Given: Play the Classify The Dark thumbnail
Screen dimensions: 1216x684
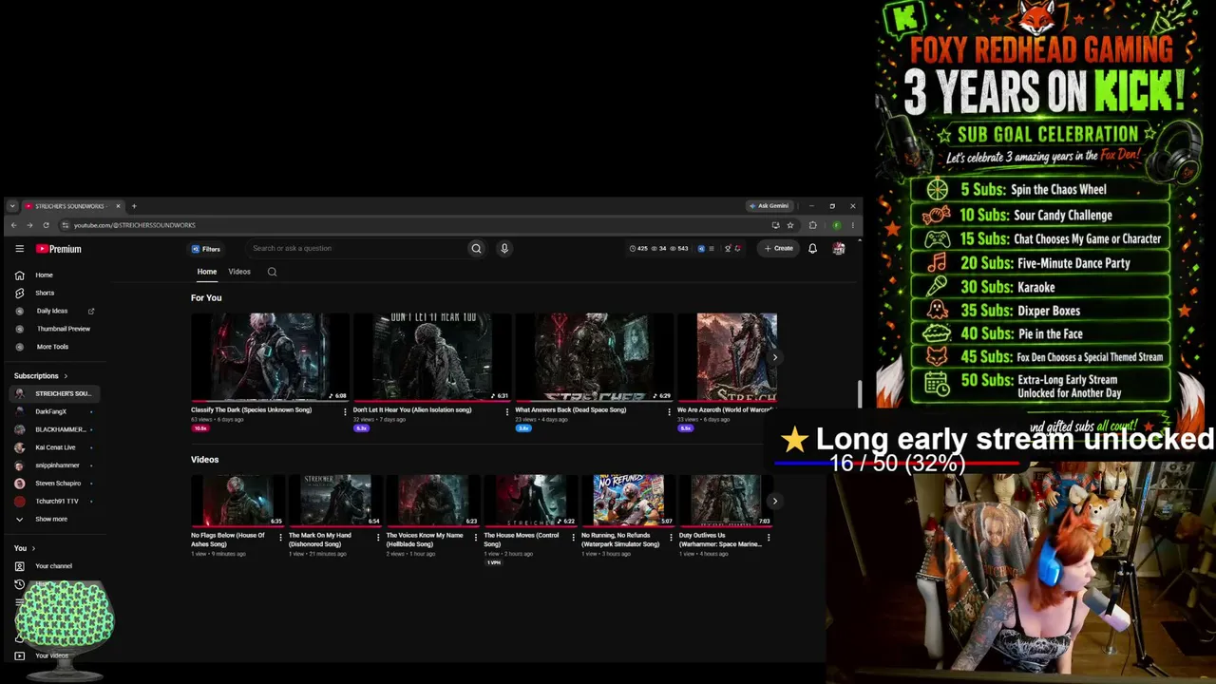Looking at the screenshot, I should [270, 357].
